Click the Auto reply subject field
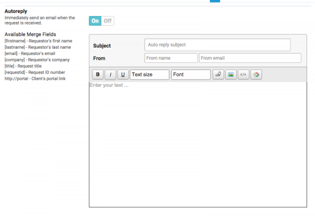The image size is (315, 216). click(x=217, y=45)
